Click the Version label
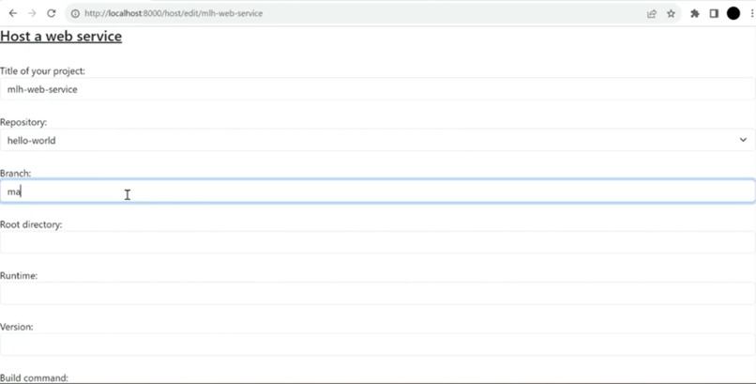756x384 pixels. [x=17, y=327]
